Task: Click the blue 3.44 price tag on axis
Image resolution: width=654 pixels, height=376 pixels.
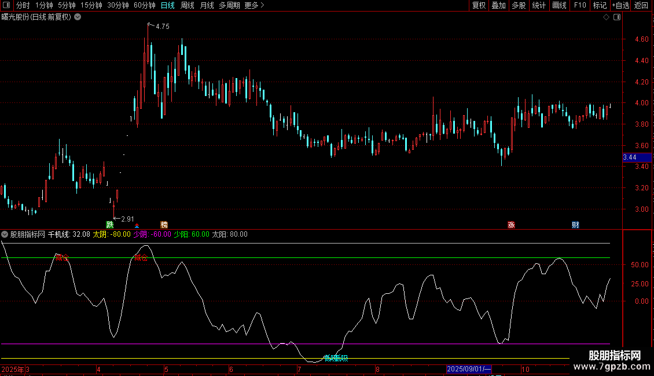Action: [630, 157]
